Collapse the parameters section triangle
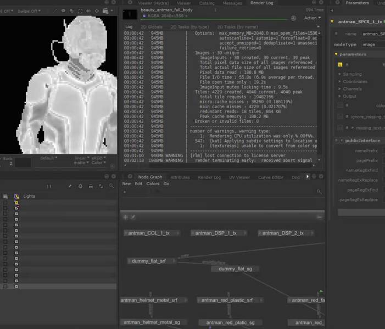This screenshot has width=385, height=329. tap(336, 54)
